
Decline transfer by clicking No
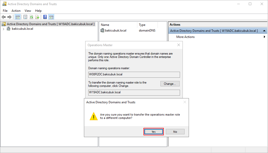[175, 132]
